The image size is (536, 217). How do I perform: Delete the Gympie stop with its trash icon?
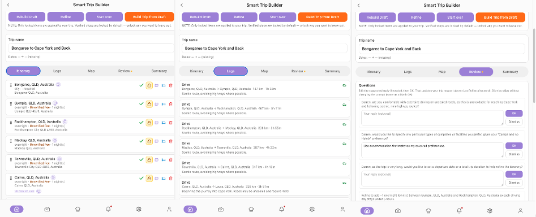pos(170,104)
